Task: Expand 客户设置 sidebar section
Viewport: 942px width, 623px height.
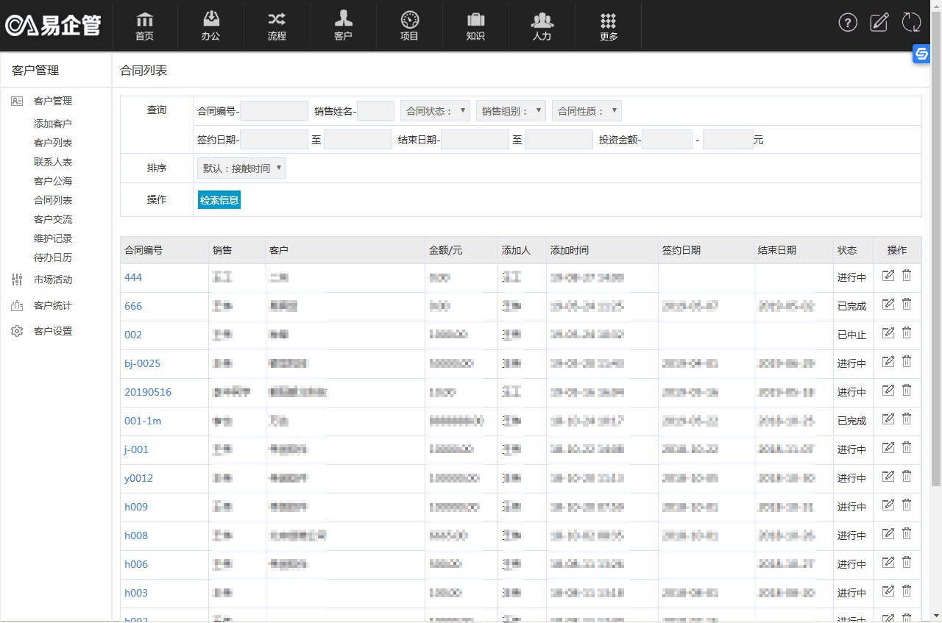Action: [53, 331]
